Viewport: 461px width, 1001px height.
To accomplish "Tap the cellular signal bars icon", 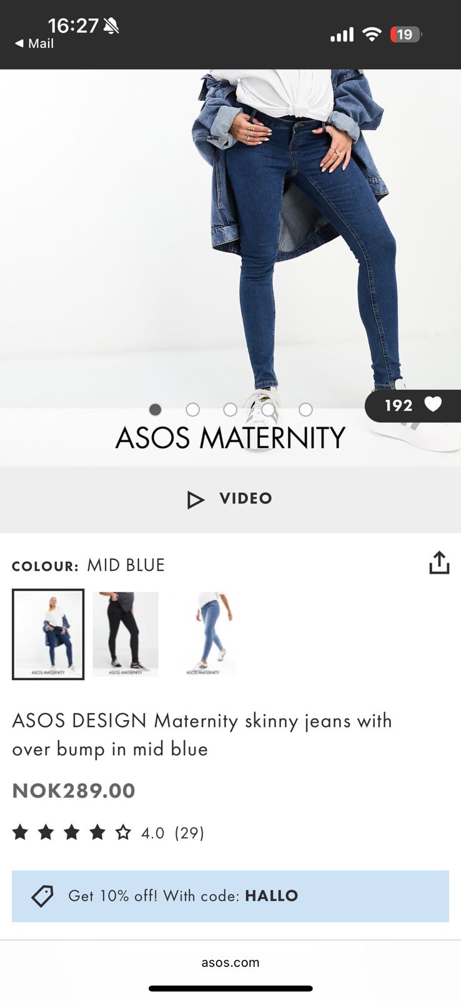I will coord(342,35).
